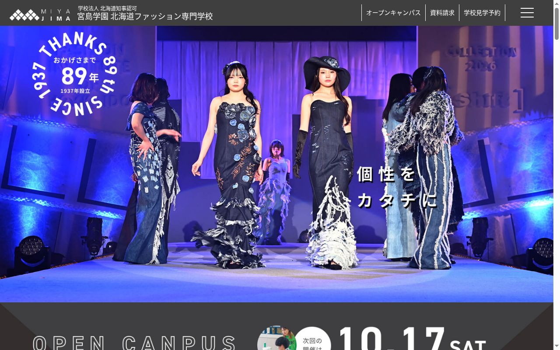Open the 資料請求 link
The image size is (560, 350).
point(442,13)
